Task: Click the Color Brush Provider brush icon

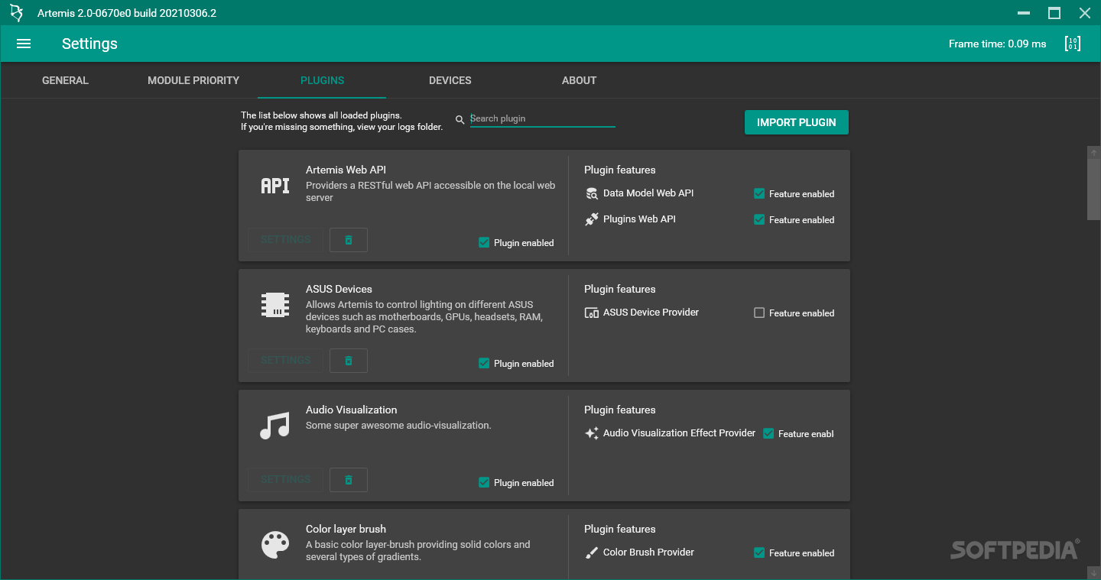Action: (x=592, y=552)
